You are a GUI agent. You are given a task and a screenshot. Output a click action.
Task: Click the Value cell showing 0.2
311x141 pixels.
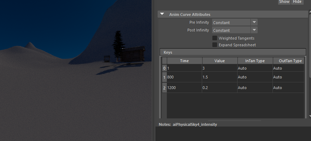tap(219, 87)
